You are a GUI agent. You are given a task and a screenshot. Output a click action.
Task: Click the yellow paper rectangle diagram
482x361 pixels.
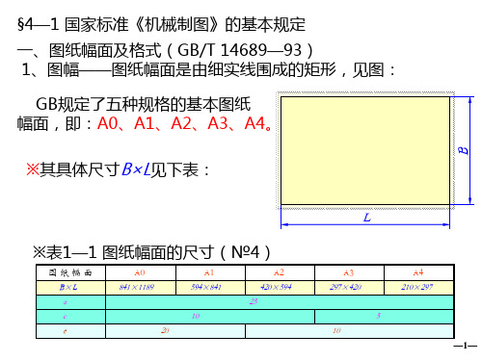click(365, 150)
